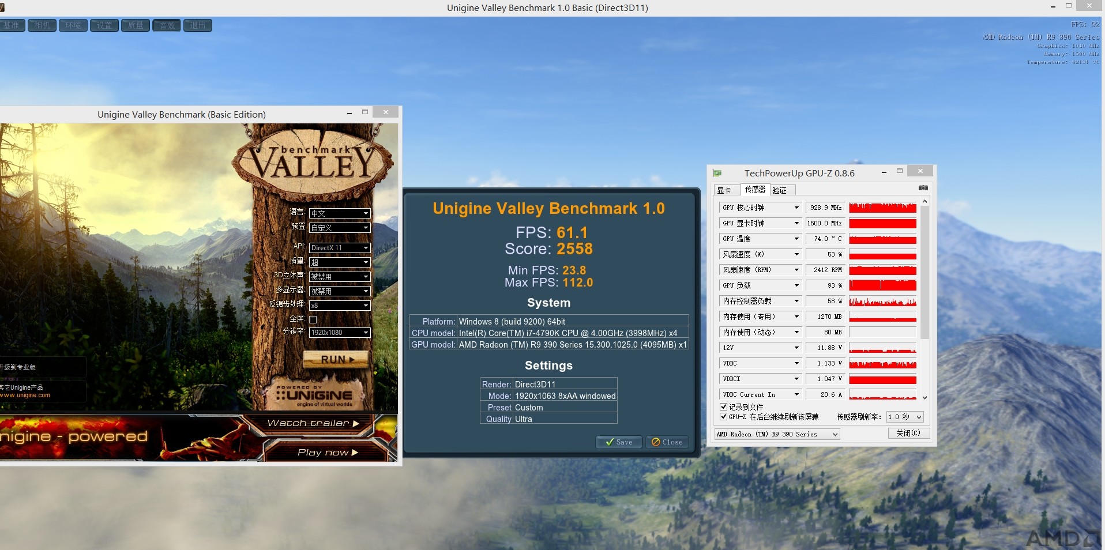1105x550 pixels.
Task: Open the 质量 quality menu button
Action: pos(136,25)
